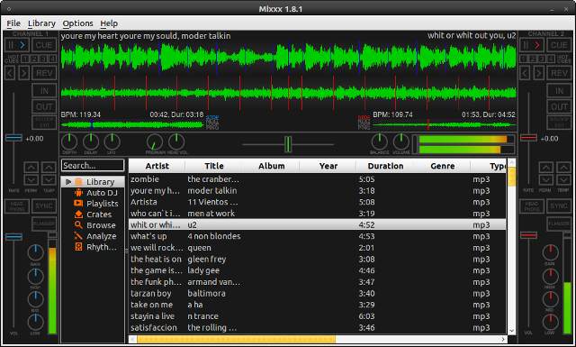576x347 pixels.
Task: Set loop OUT point on Channel 1
Action: click(x=44, y=106)
